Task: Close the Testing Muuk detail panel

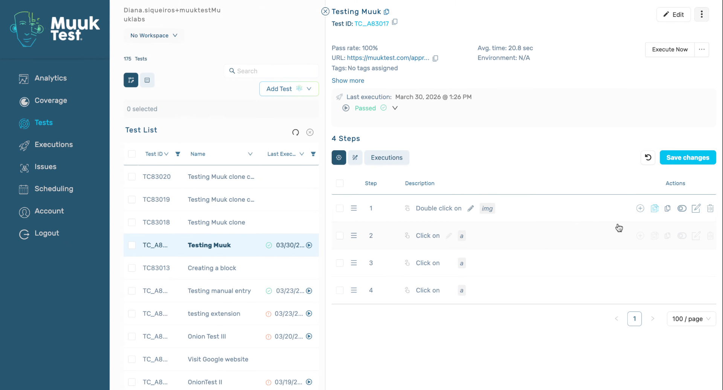Action: (325, 12)
